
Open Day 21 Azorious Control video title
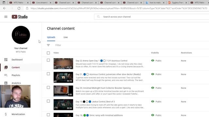(108, 74)
